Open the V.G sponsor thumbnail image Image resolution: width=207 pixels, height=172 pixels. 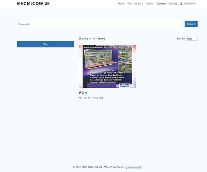[x=107, y=66]
